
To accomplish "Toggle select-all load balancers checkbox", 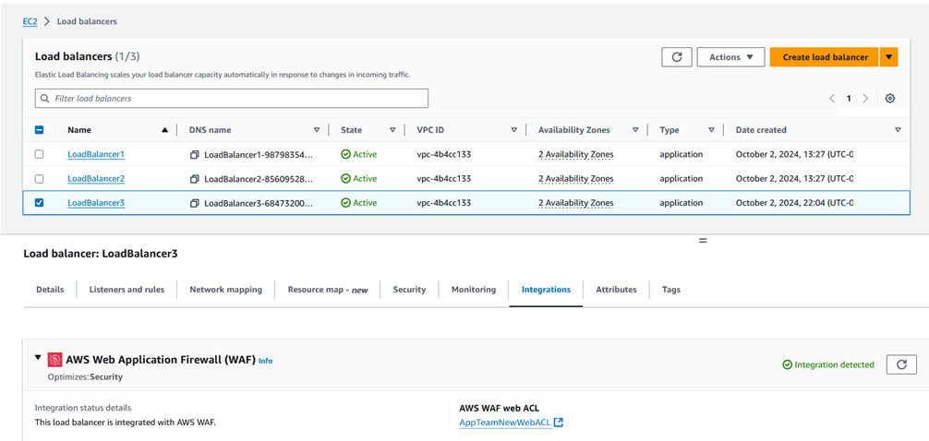I will (39, 130).
